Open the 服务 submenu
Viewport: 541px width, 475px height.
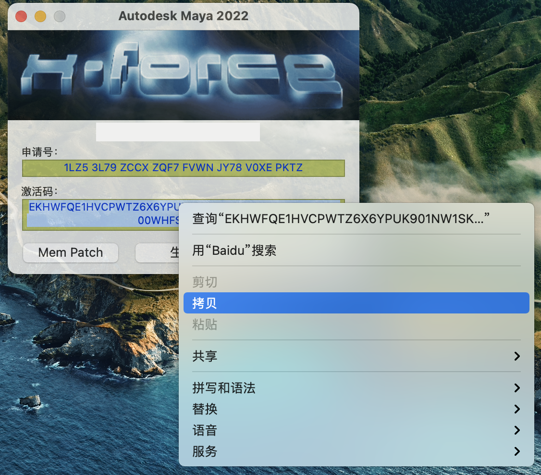pos(356,451)
